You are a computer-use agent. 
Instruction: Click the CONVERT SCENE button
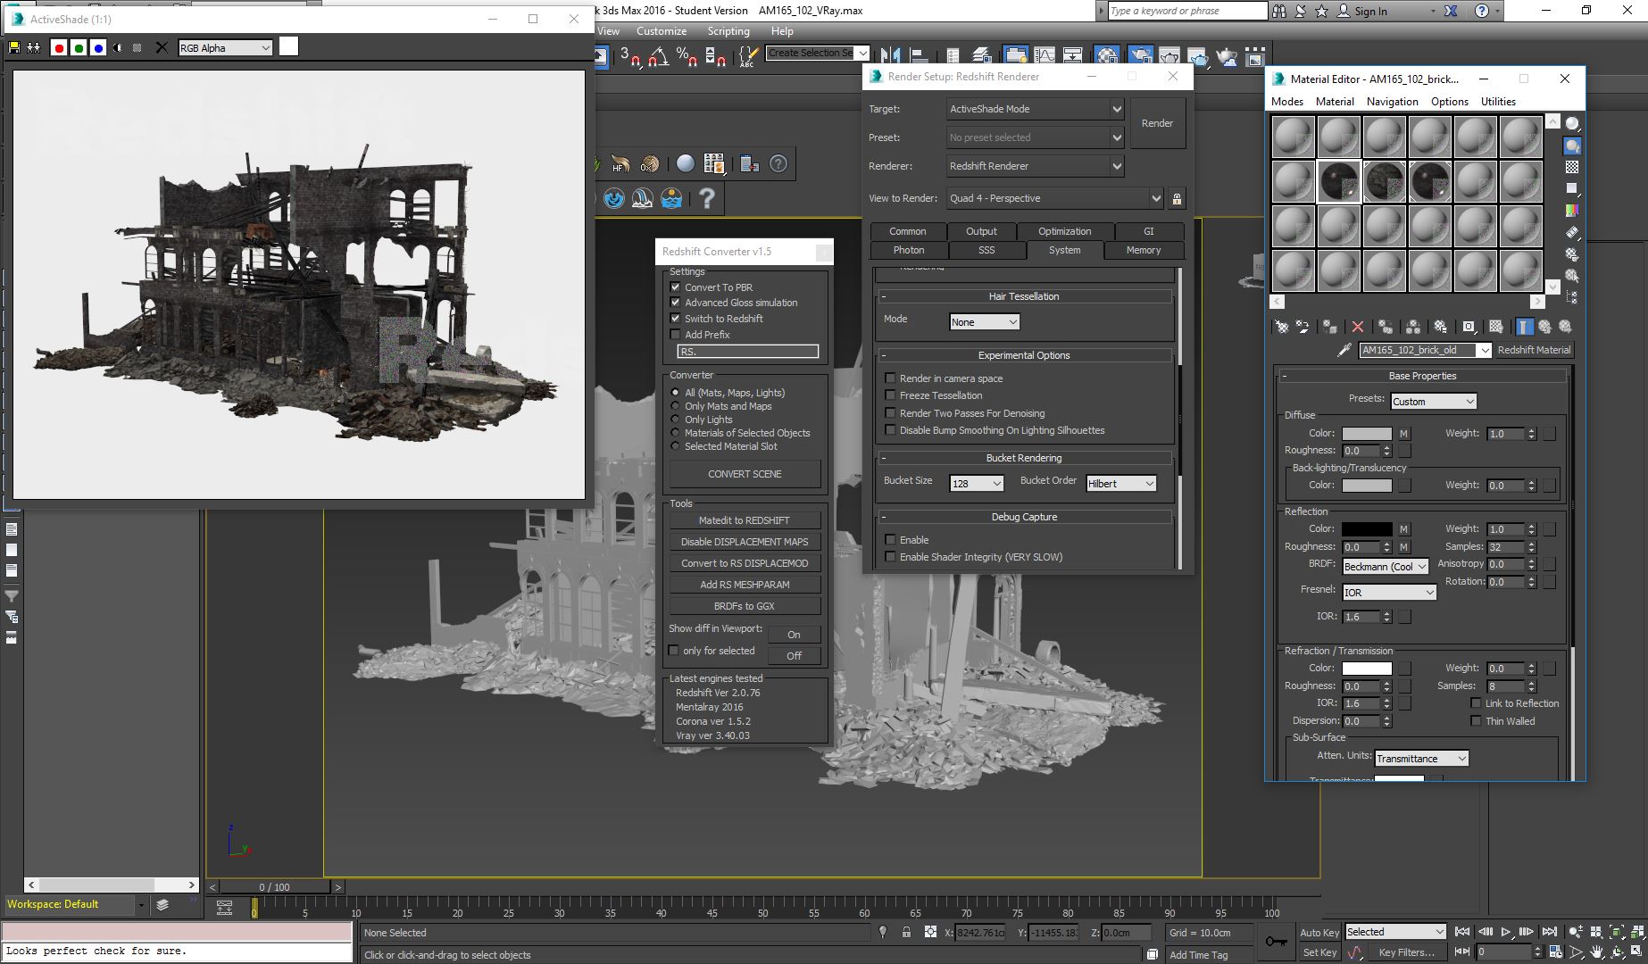[x=745, y=474]
